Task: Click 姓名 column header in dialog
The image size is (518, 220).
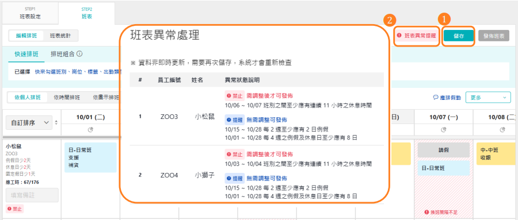Action: pos(197,80)
